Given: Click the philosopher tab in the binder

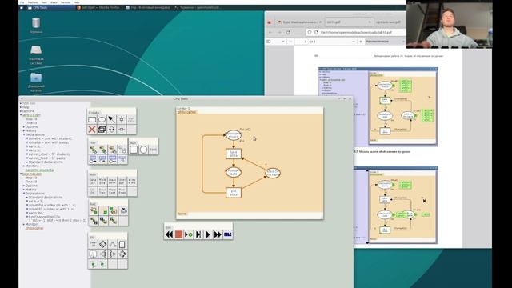Looking at the screenshot, I should coord(186,112).
